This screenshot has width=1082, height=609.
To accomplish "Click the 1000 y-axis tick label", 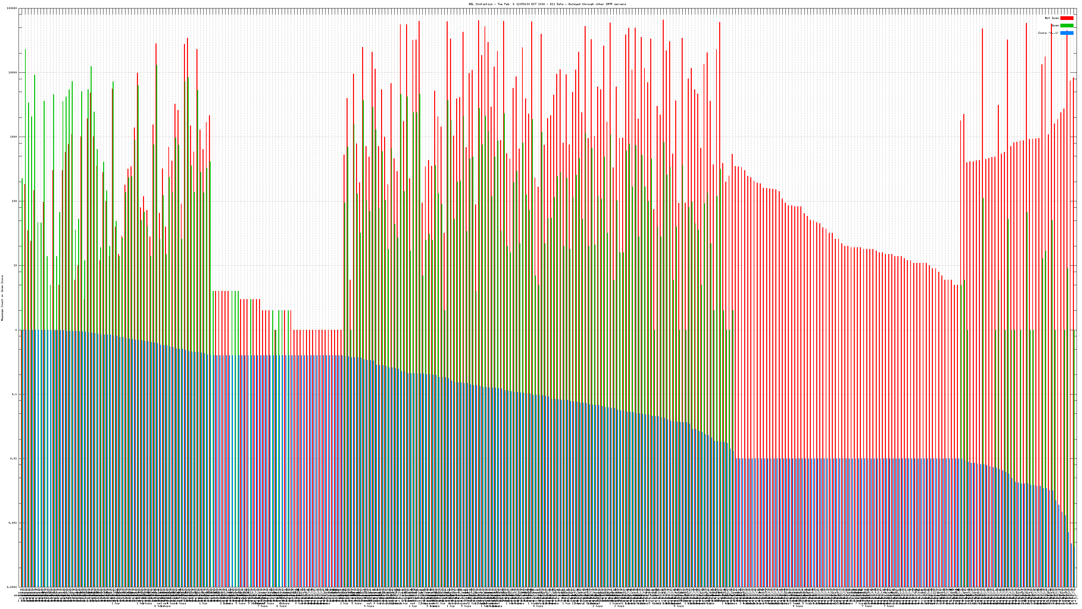I will pyautogui.click(x=14, y=137).
